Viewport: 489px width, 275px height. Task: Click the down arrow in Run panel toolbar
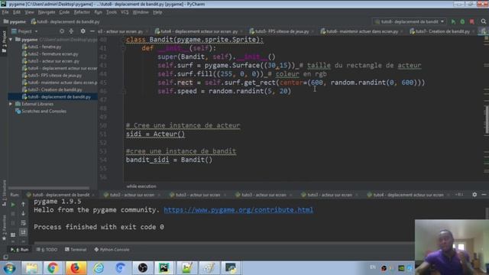pos(23,214)
